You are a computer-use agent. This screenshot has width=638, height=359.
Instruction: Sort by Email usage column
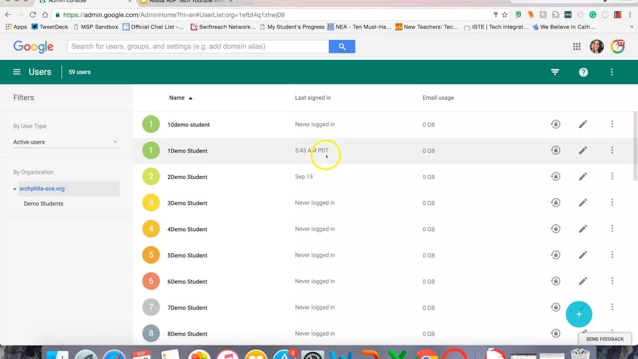(438, 98)
